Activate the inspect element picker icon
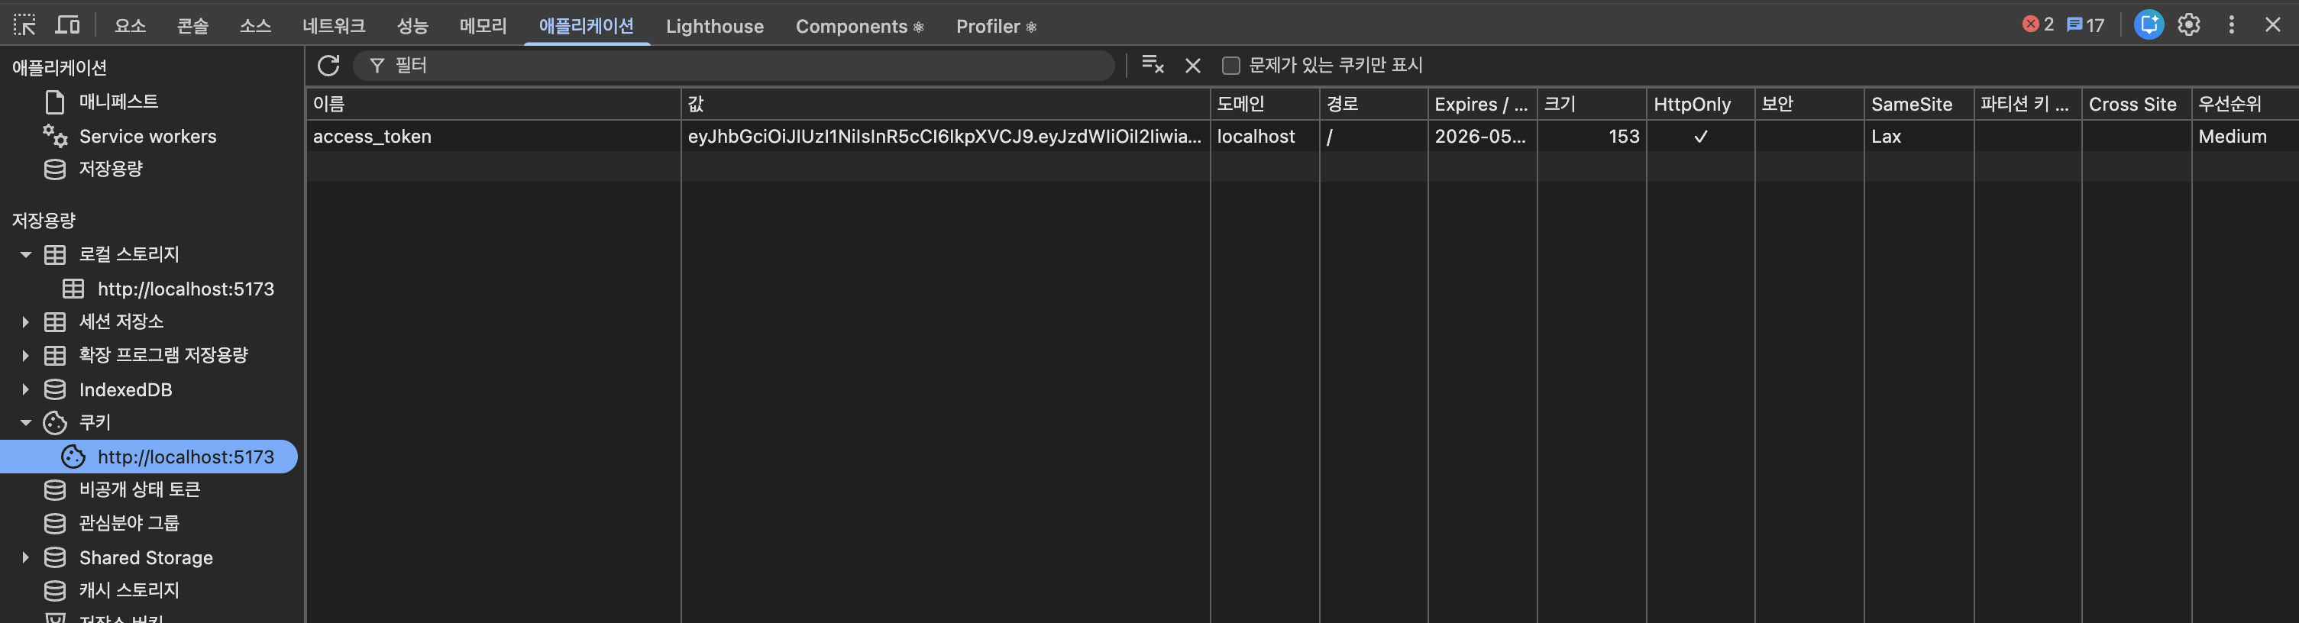This screenshot has height=623, width=2299. pyautogui.click(x=24, y=25)
